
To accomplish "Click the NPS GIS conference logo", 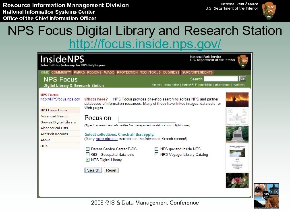I will (266, 196).
